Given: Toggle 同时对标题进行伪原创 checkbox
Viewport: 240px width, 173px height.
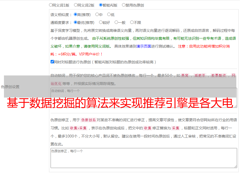Looking at the screenshot, I should [x=52, y=62].
